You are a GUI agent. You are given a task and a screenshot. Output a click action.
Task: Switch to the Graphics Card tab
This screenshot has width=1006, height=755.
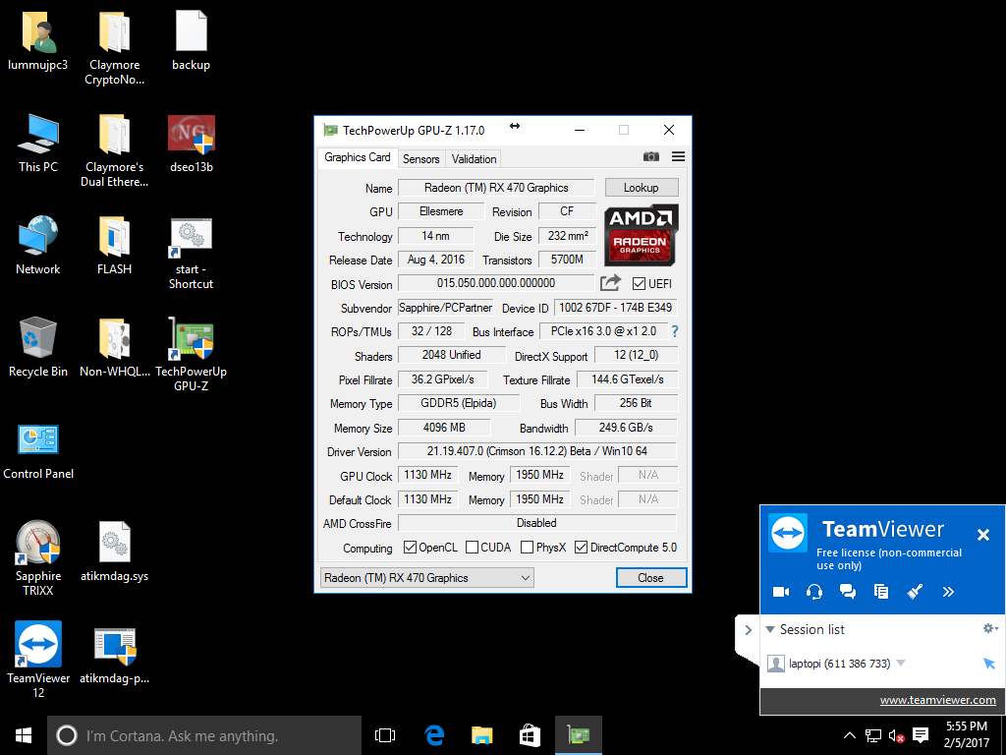tap(358, 157)
